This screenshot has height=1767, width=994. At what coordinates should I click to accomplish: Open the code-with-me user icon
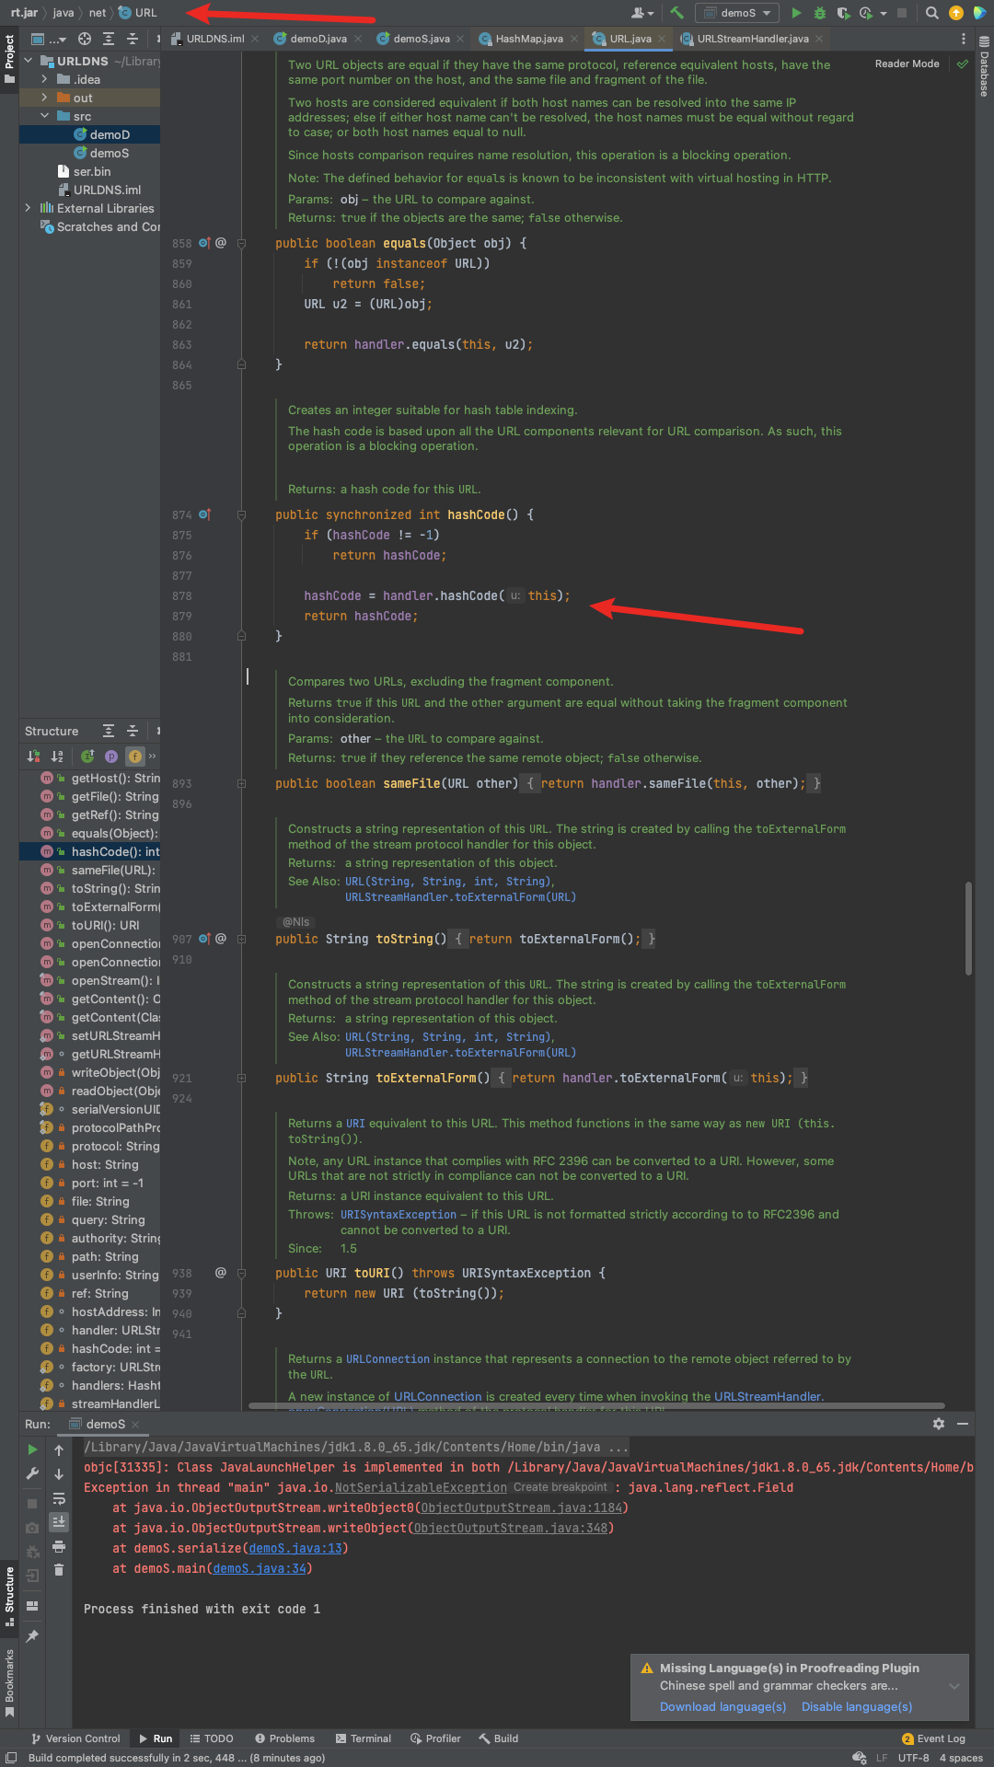coord(641,13)
